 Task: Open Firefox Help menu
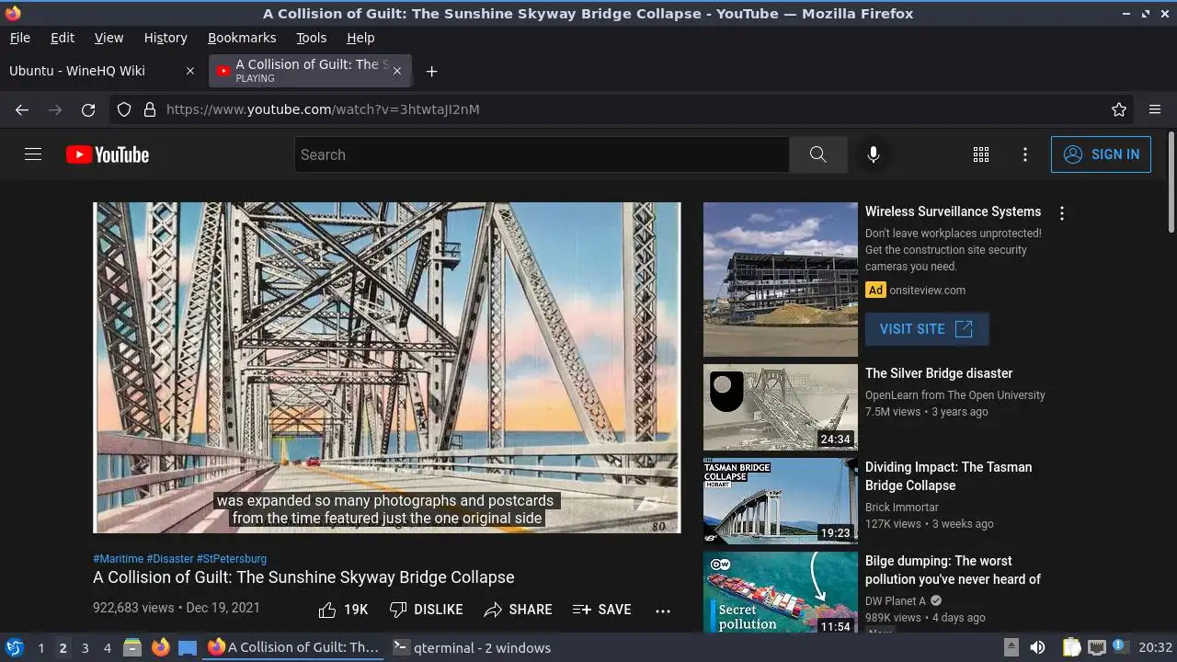tap(360, 38)
